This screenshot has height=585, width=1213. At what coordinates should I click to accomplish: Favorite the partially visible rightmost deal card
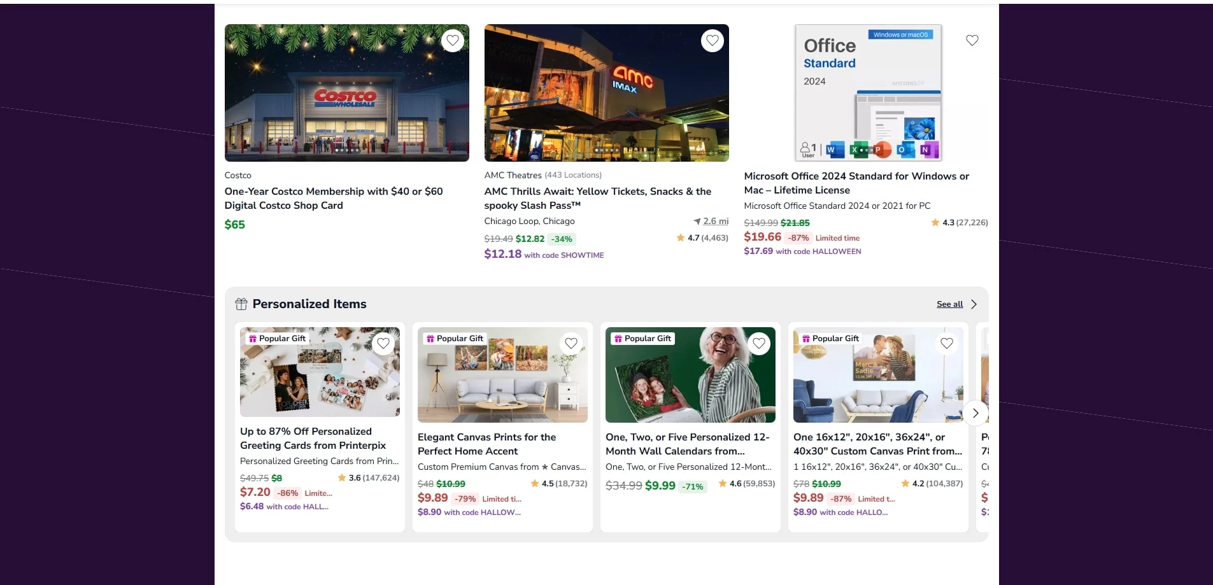coord(987,343)
